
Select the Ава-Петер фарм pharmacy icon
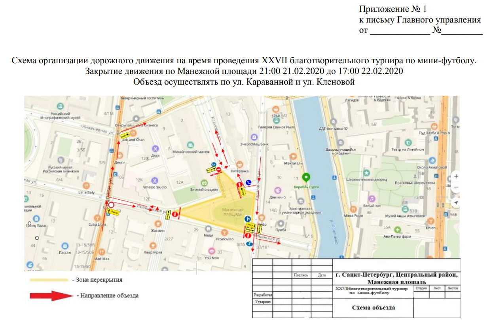tap(398, 230)
